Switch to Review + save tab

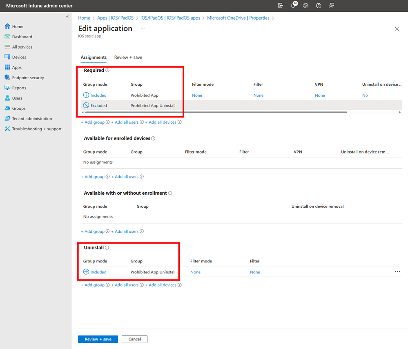[128, 58]
